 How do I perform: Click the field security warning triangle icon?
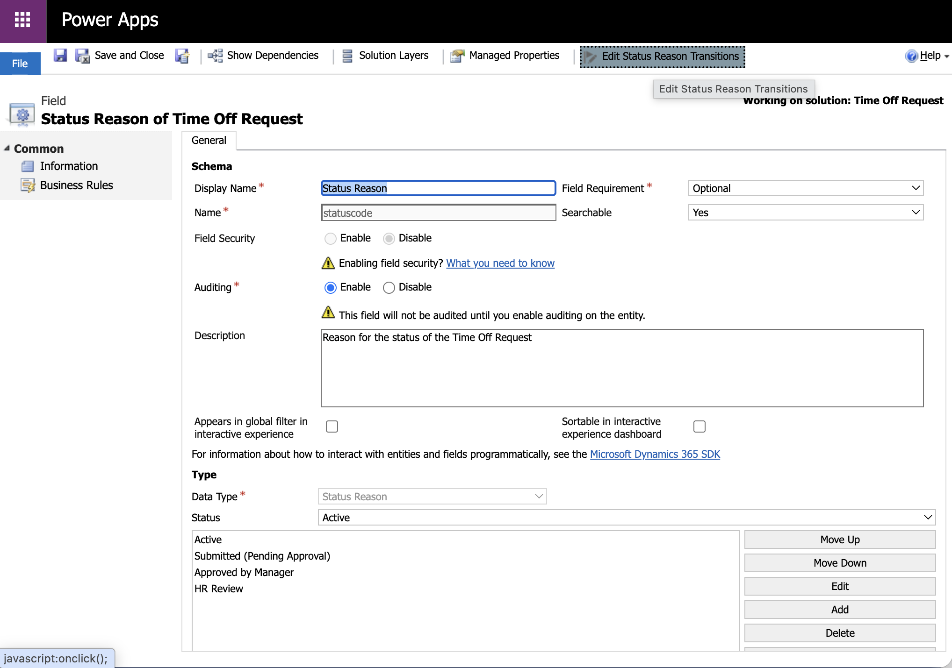(328, 263)
